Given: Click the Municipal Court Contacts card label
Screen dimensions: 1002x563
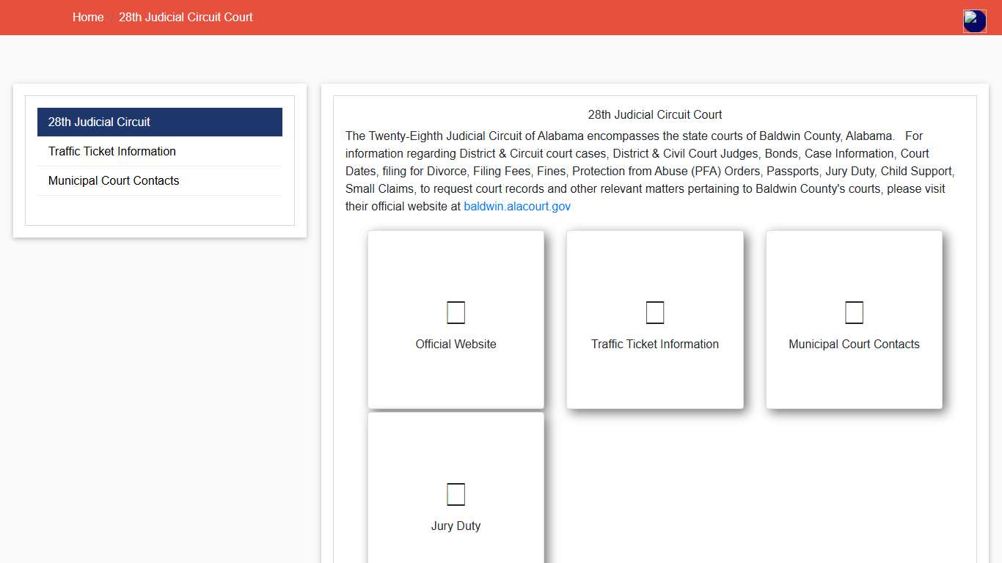Looking at the screenshot, I should pyautogui.click(x=854, y=345).
